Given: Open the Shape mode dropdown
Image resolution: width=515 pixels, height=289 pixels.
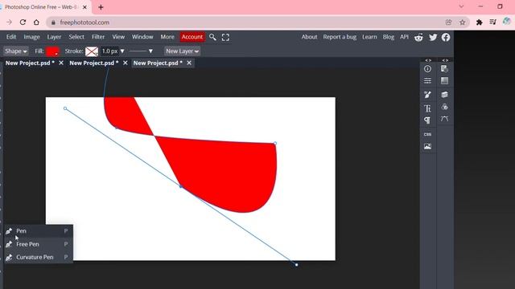Looking at the screenshot, I should click(x=16, y=51).
